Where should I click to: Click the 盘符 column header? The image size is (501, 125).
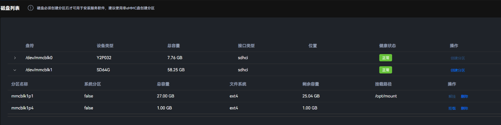click(30, 46)
